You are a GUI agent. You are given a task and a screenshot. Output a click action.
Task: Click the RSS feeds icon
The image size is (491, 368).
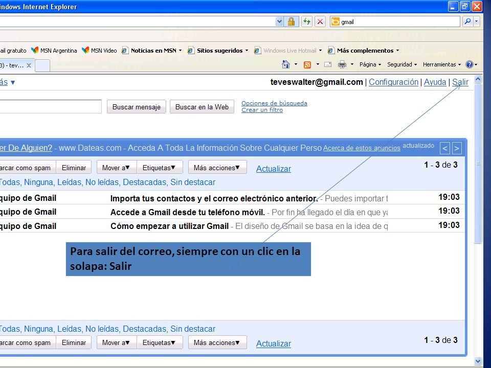pyautogui.click(x=307, y=64)
